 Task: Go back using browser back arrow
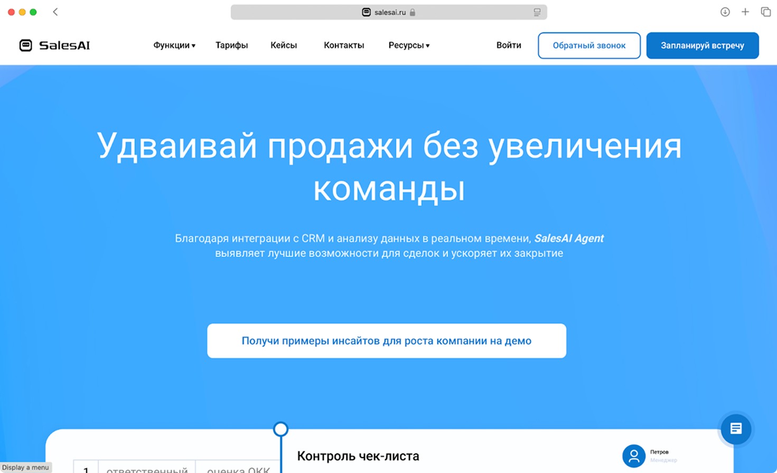click(x=55, y=12)
